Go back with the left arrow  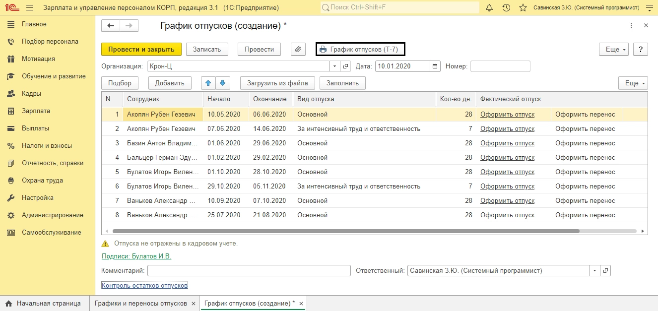pos(111,26)
